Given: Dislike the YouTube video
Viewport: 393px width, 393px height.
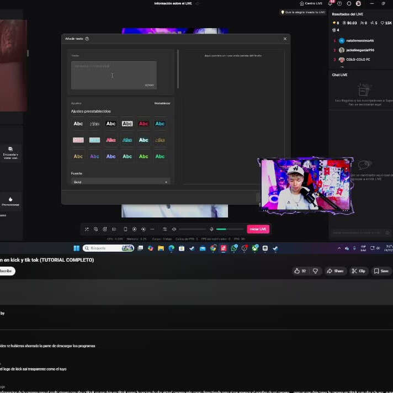Looking at the screenshot, I should coord(316,271).
